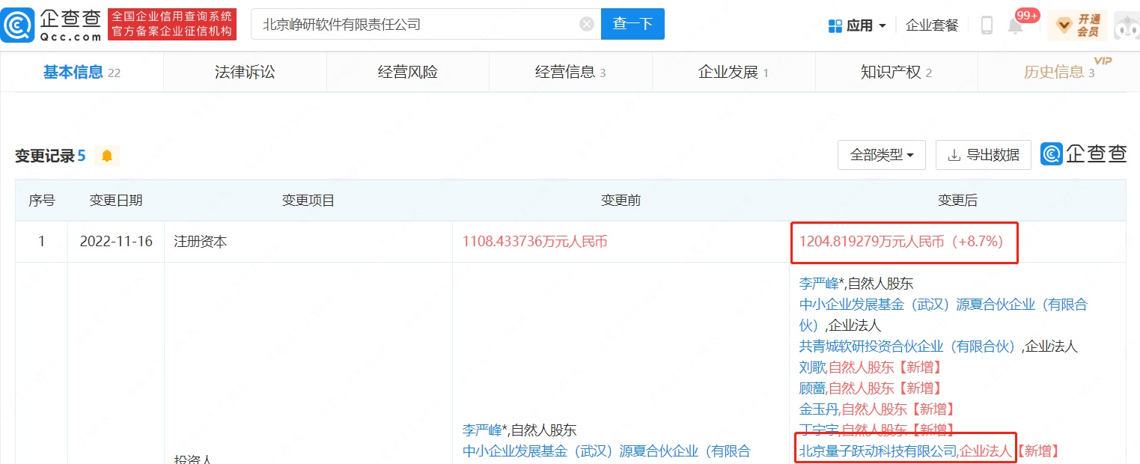Click 导出数据 export button
The height and width of the screenshot is (464, 1140).
coord(984,155)
